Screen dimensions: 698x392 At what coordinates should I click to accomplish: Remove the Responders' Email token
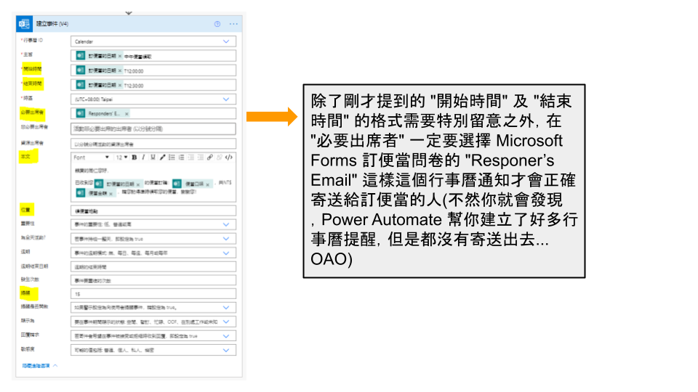coord(127,114)
